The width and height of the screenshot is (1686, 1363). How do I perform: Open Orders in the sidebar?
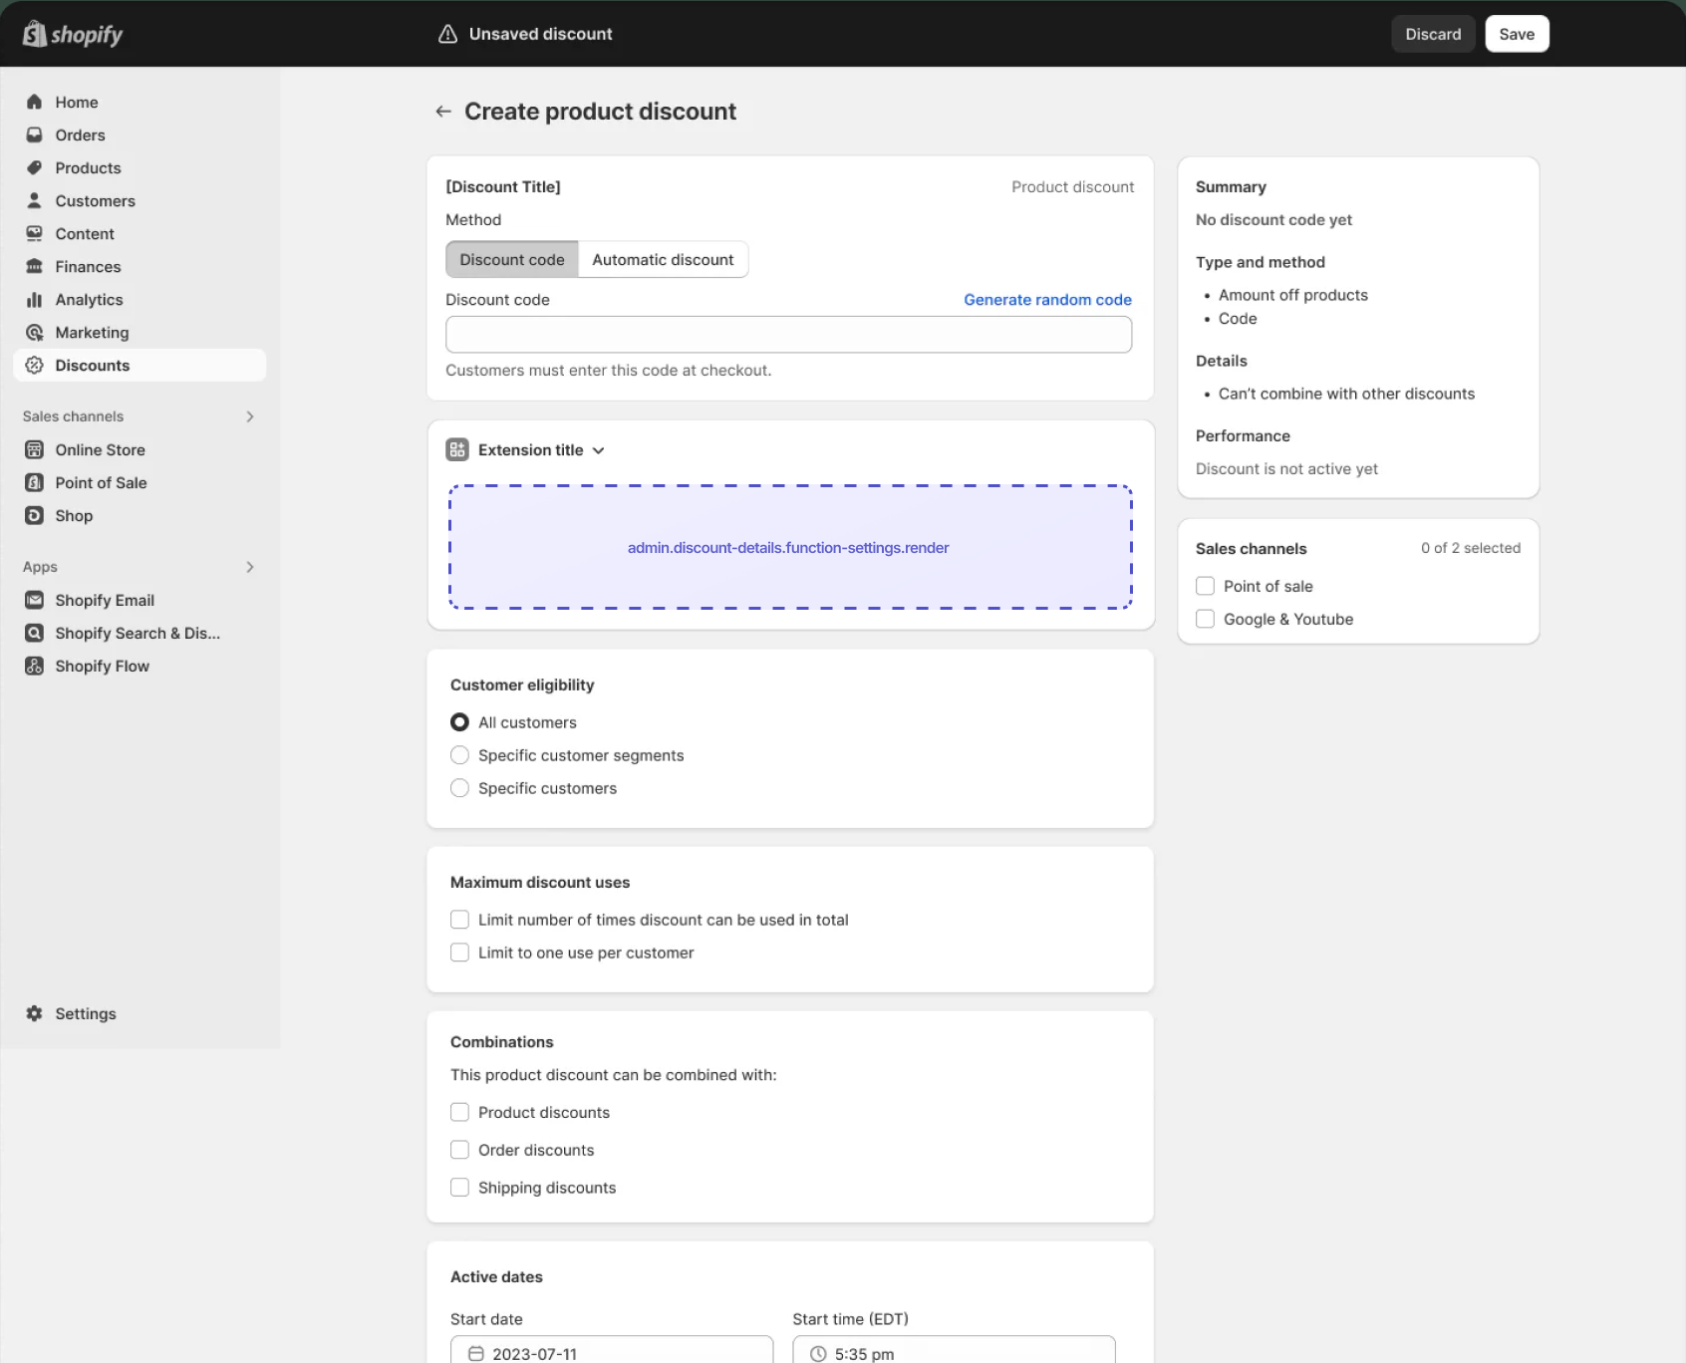(140, 135)
